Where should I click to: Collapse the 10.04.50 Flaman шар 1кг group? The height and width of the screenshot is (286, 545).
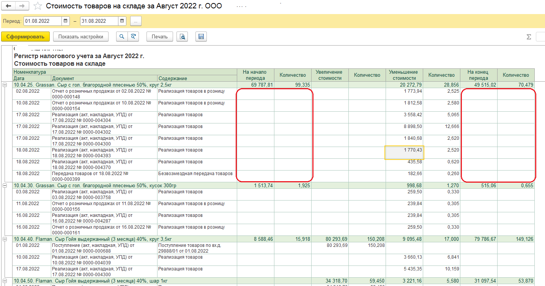tap(5, 280)
